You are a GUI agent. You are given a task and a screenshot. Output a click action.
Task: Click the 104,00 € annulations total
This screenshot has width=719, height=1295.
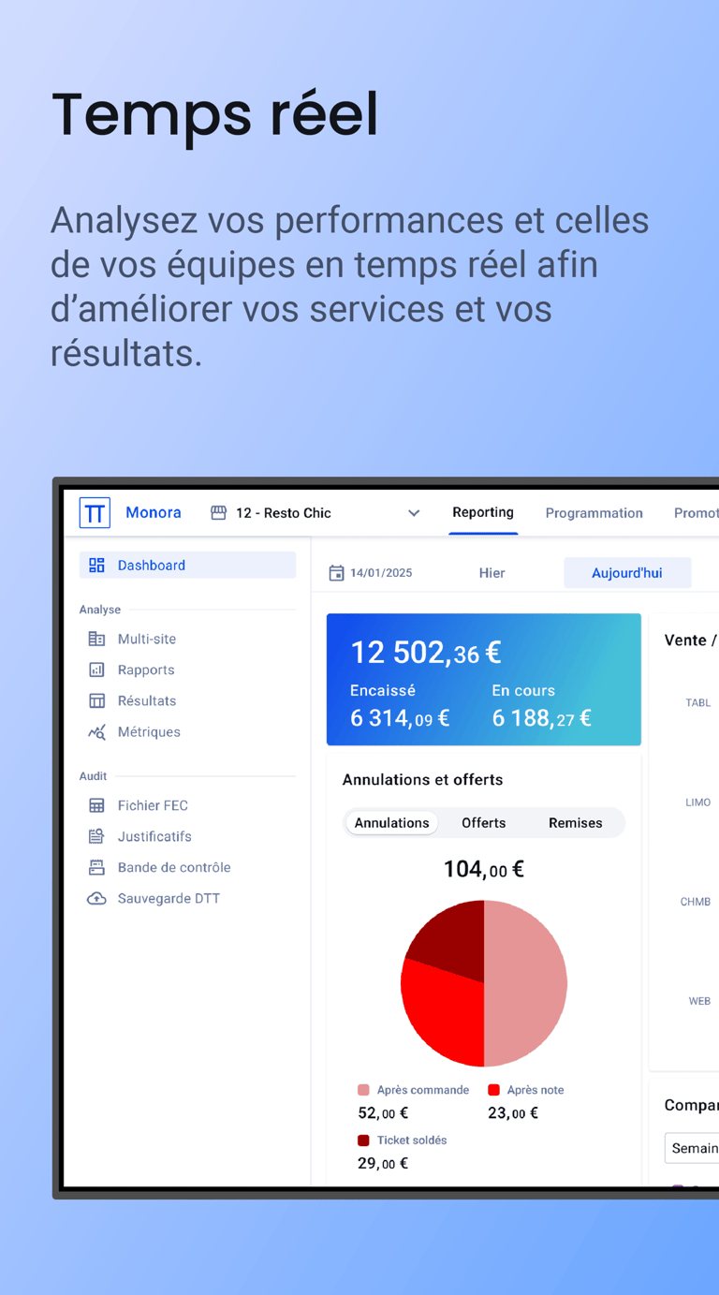pyautogui.click(x=483, y=870)
